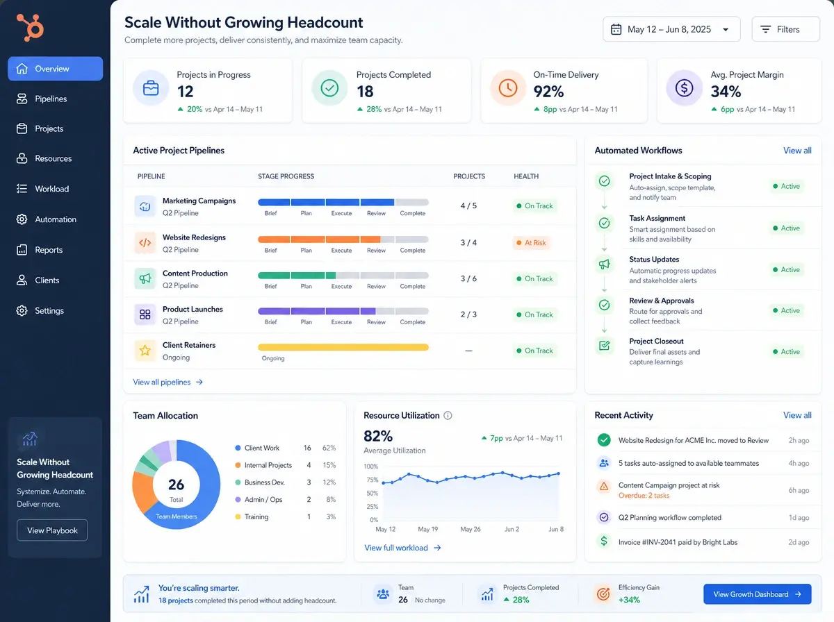Click the Active status of Project Intake & Scoping
This screenshot has width=834, height=622.
(786, 186)
